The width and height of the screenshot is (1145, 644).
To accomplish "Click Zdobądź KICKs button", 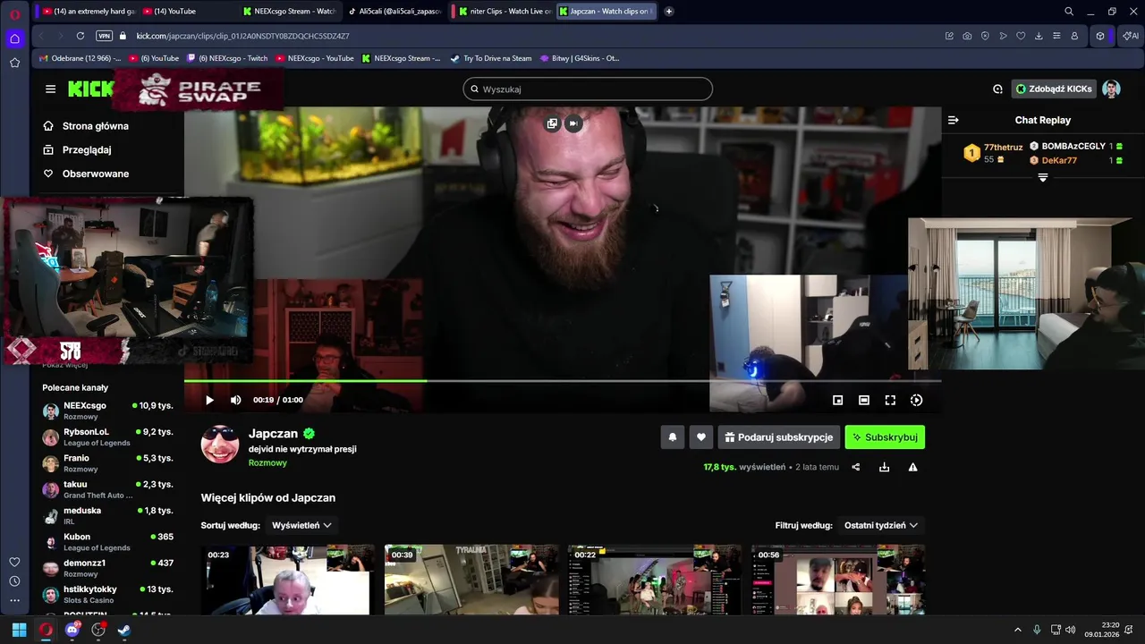I will tap(1054, 89).
